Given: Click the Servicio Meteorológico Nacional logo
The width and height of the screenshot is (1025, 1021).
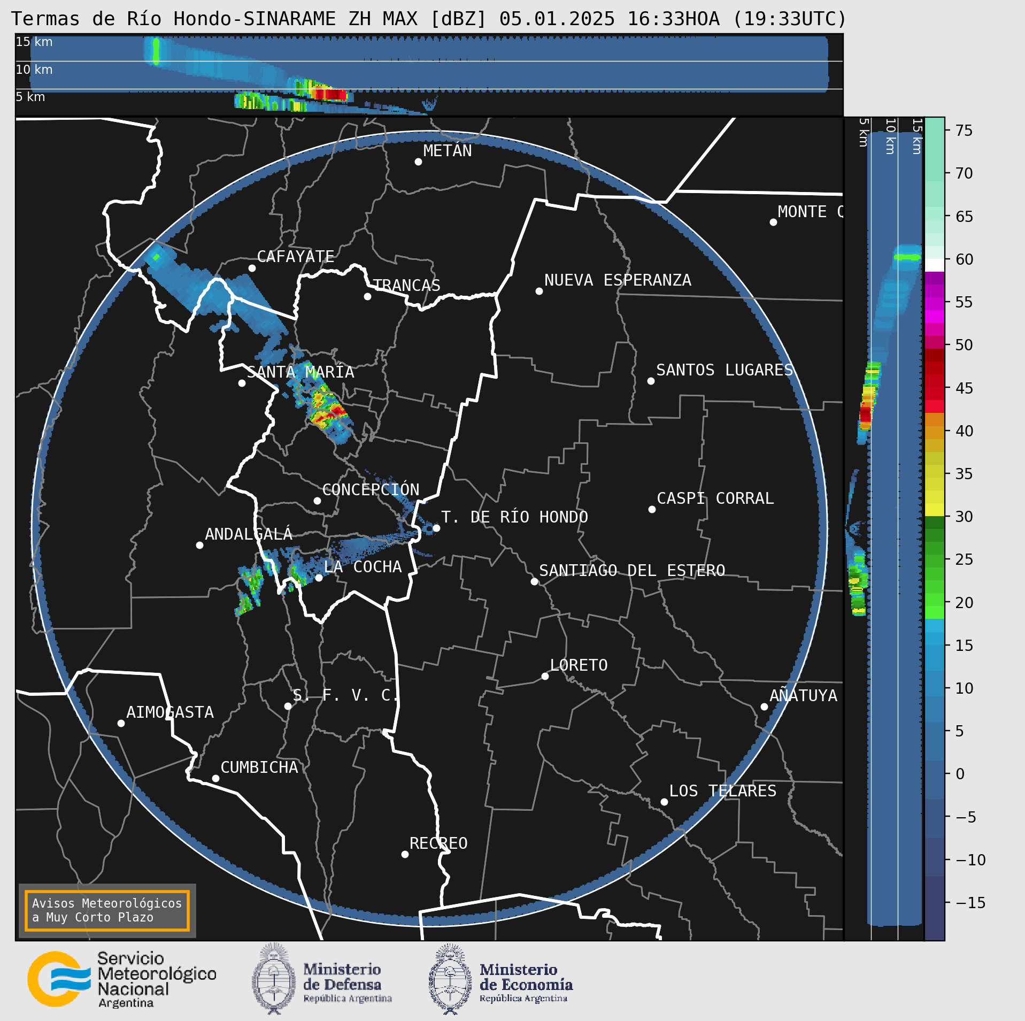Looking at the screenshot, I should click(122, 979).
